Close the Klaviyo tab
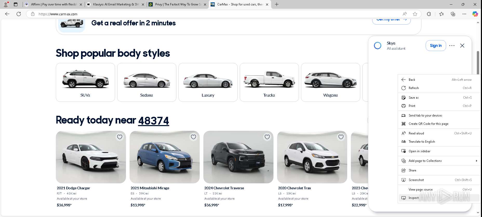This screenshot has width=482, height=217. coord(143,4)
